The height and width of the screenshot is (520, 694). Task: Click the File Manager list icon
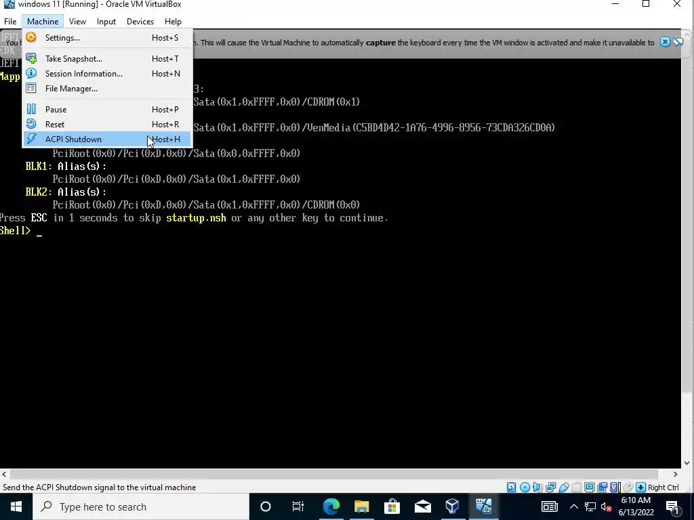(x=31, y=89)
